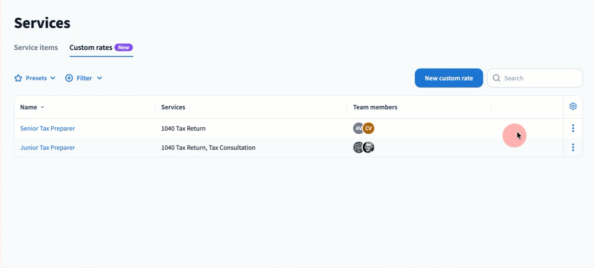Image resolution: width=594 pixels, height=268 pixels.
Task: Click the AV team member avatar
Action: click(358, 128)
